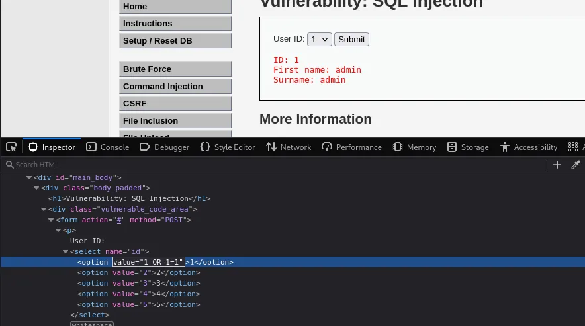The width and height of the screenshot is (585, 326).
Task: Open the User ID dropdown
Action: (320, 40)
